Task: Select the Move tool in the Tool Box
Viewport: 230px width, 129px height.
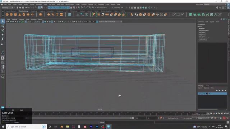Action: coord(3,35)
